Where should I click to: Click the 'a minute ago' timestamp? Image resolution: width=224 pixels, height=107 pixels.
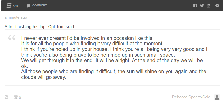coord(16,17)
